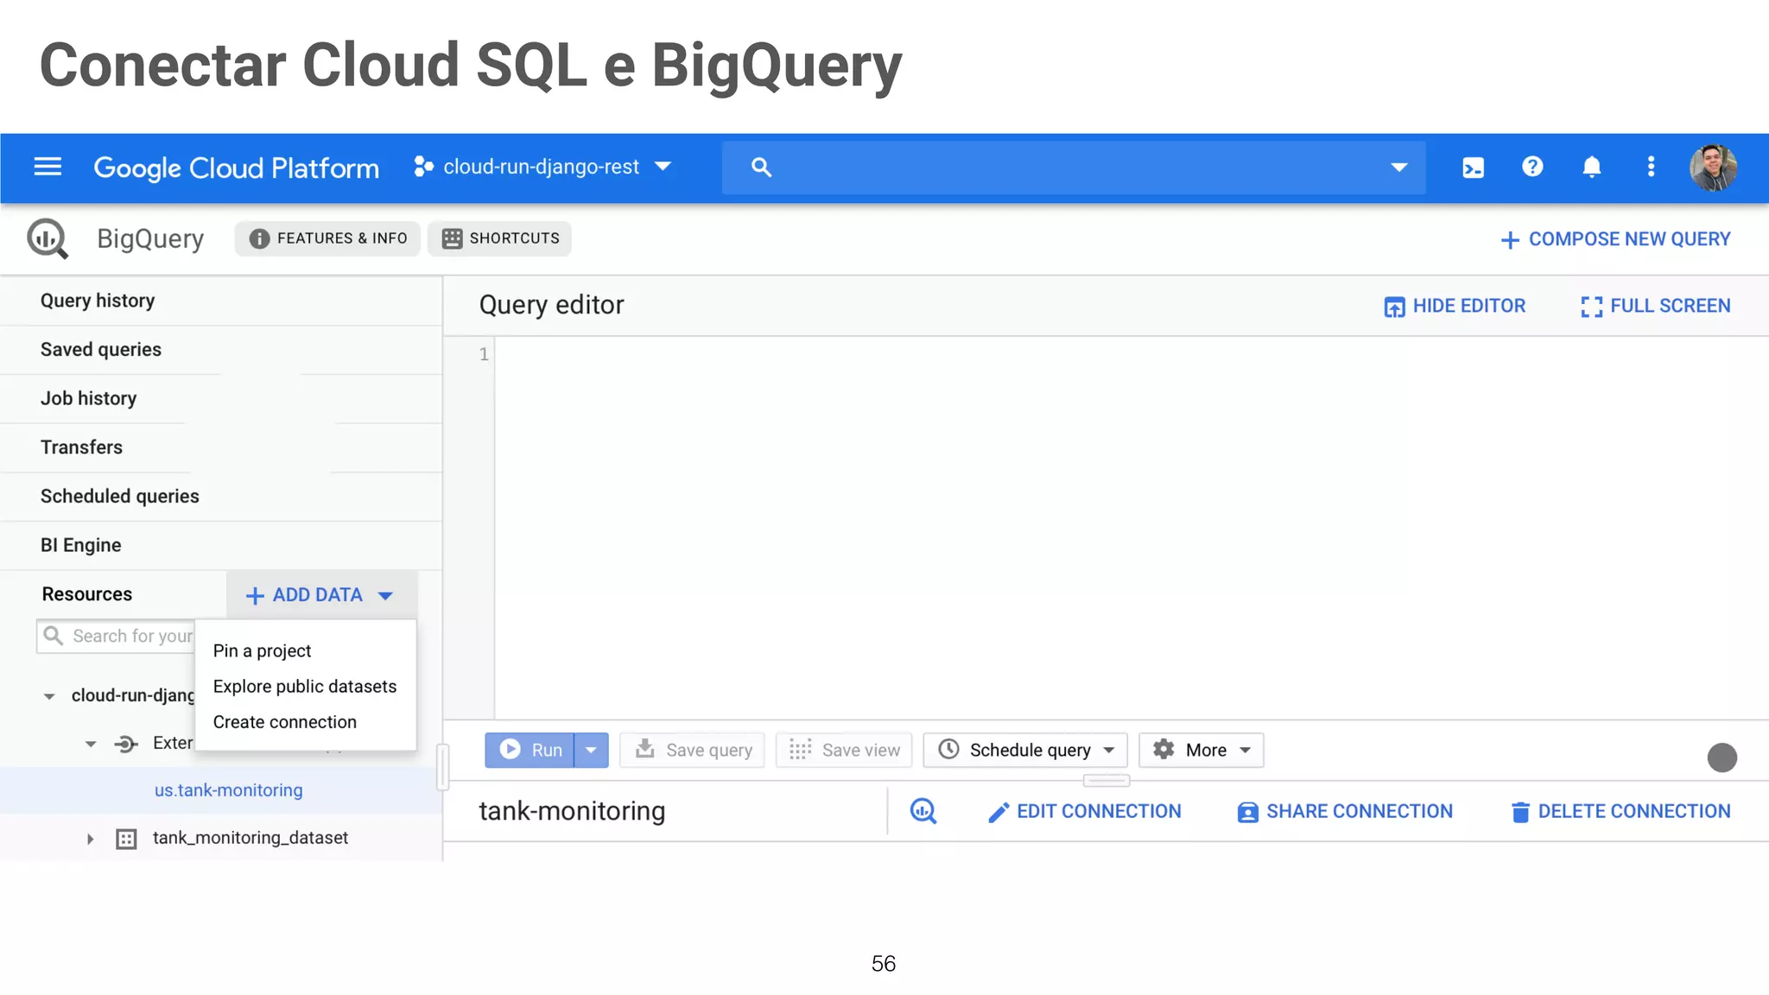Collapse the cloud-run-django project tree node
Viewport: 1769px width, 995px height.
49,696
